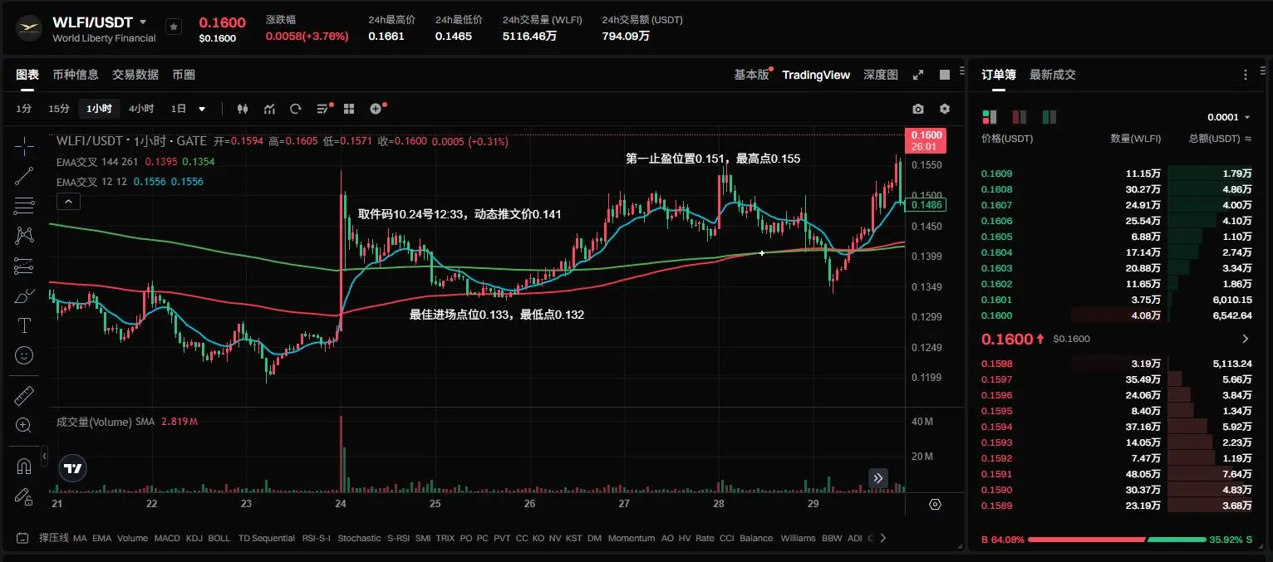Select the 1日 timeframe
This screenshot has height=562, width=1273.
coord(179,109)
